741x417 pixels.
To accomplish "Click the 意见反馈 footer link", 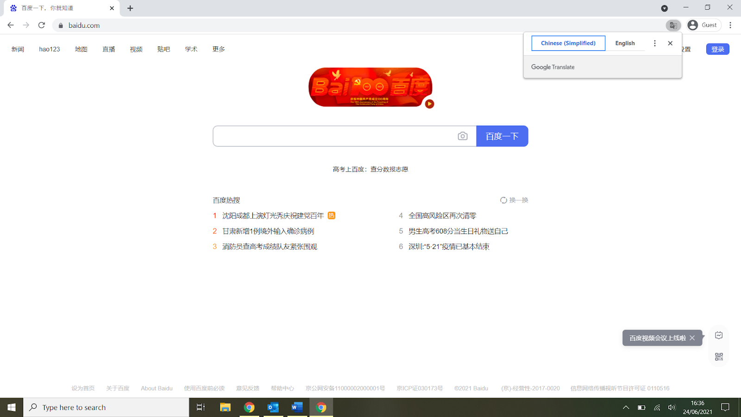I will coord(248,388).
